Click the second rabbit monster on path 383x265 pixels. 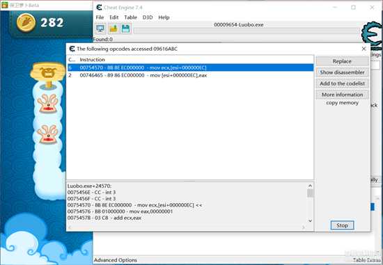tap(48, 134)
